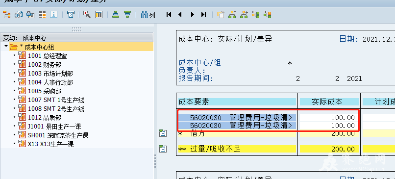Click hierarchy collapse left-arrow icon
395x179 pixels.
click(x=255, y=14)
